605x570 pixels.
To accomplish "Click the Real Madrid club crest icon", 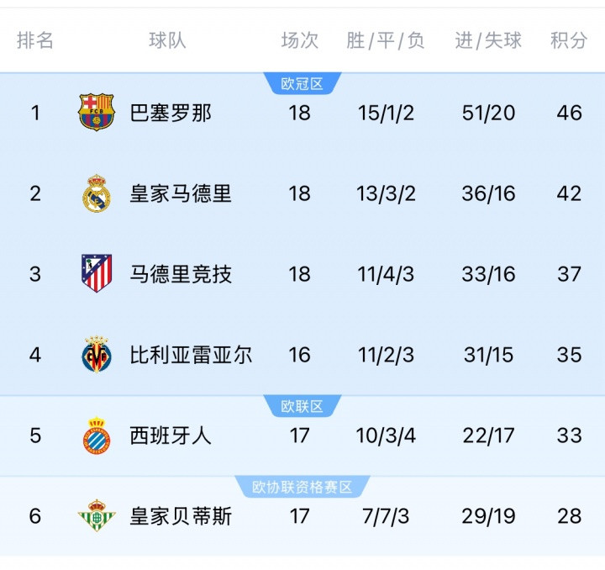I will point(97,193).
